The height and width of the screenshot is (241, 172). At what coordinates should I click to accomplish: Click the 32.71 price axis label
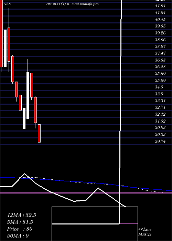(x=160, y=107)
